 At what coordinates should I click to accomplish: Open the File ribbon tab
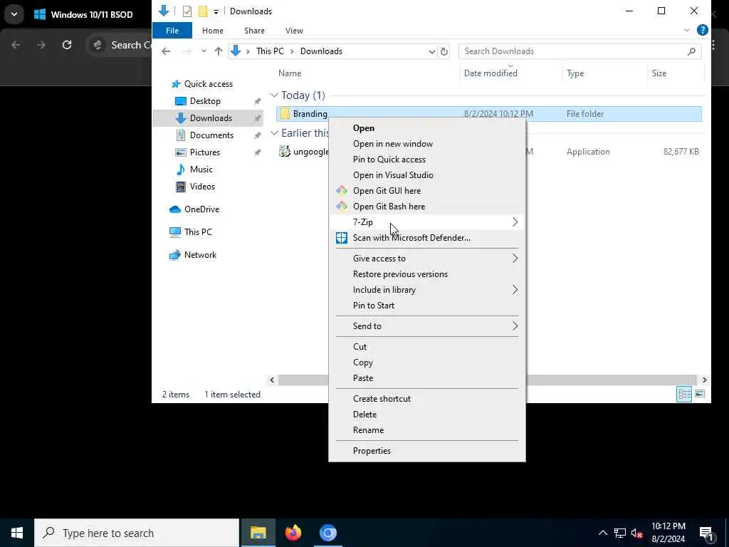[172, 30]
